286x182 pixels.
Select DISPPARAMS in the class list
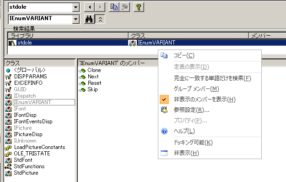(x=31, y=77)
